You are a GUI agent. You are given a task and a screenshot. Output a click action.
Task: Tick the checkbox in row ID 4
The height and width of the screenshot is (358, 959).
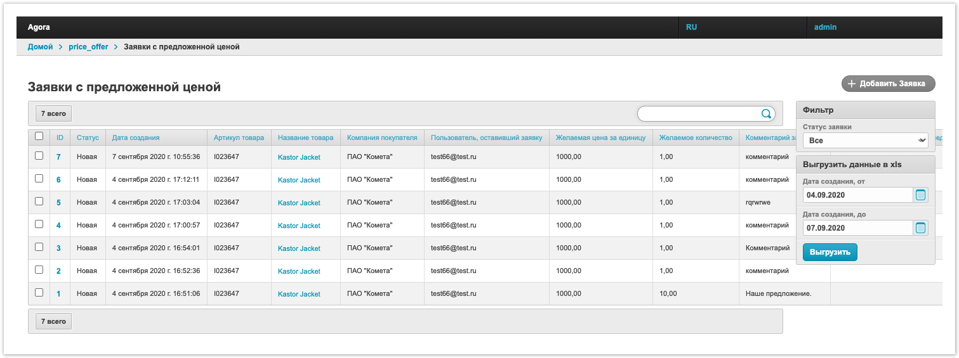tap(39, 224)
